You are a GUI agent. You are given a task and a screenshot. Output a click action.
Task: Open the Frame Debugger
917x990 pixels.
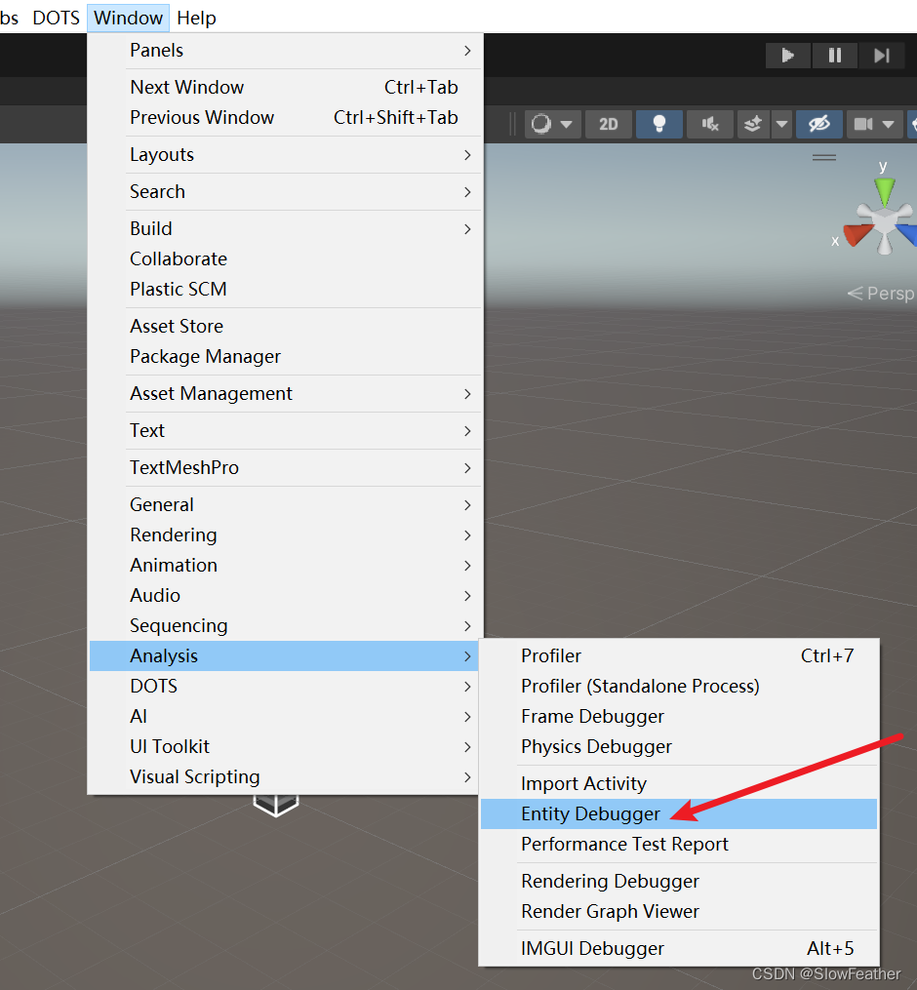tap(679, 717)
